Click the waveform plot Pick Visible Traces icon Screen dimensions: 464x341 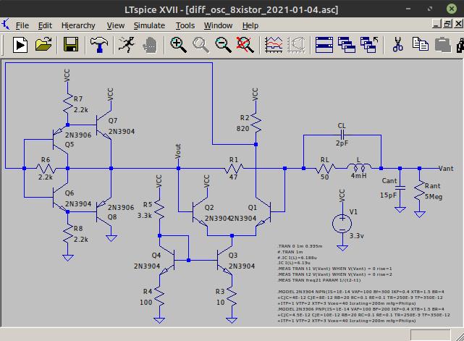click(274, 45)
